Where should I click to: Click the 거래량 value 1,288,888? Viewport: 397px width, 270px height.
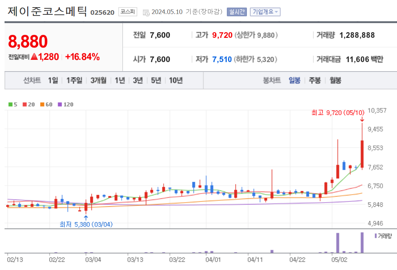[x=357, y=35]
